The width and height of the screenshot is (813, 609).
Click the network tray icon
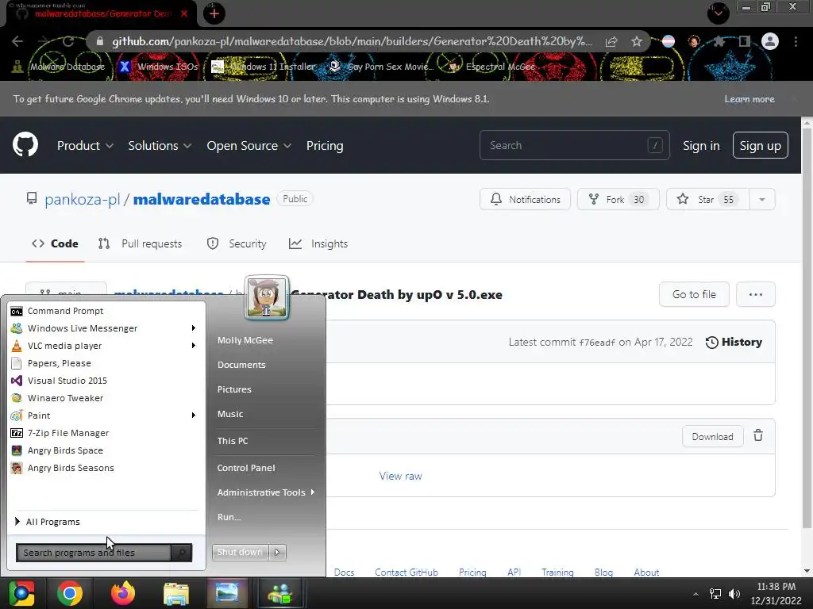[715, 594]
